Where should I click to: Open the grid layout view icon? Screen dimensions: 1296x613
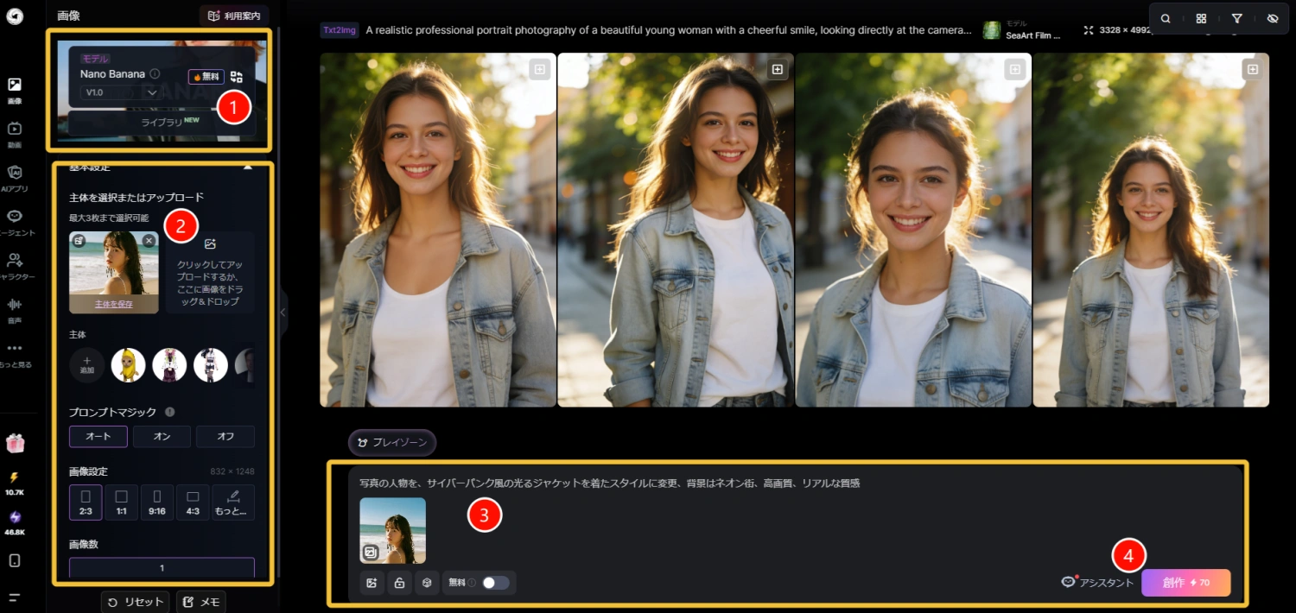coord(1201,18)
